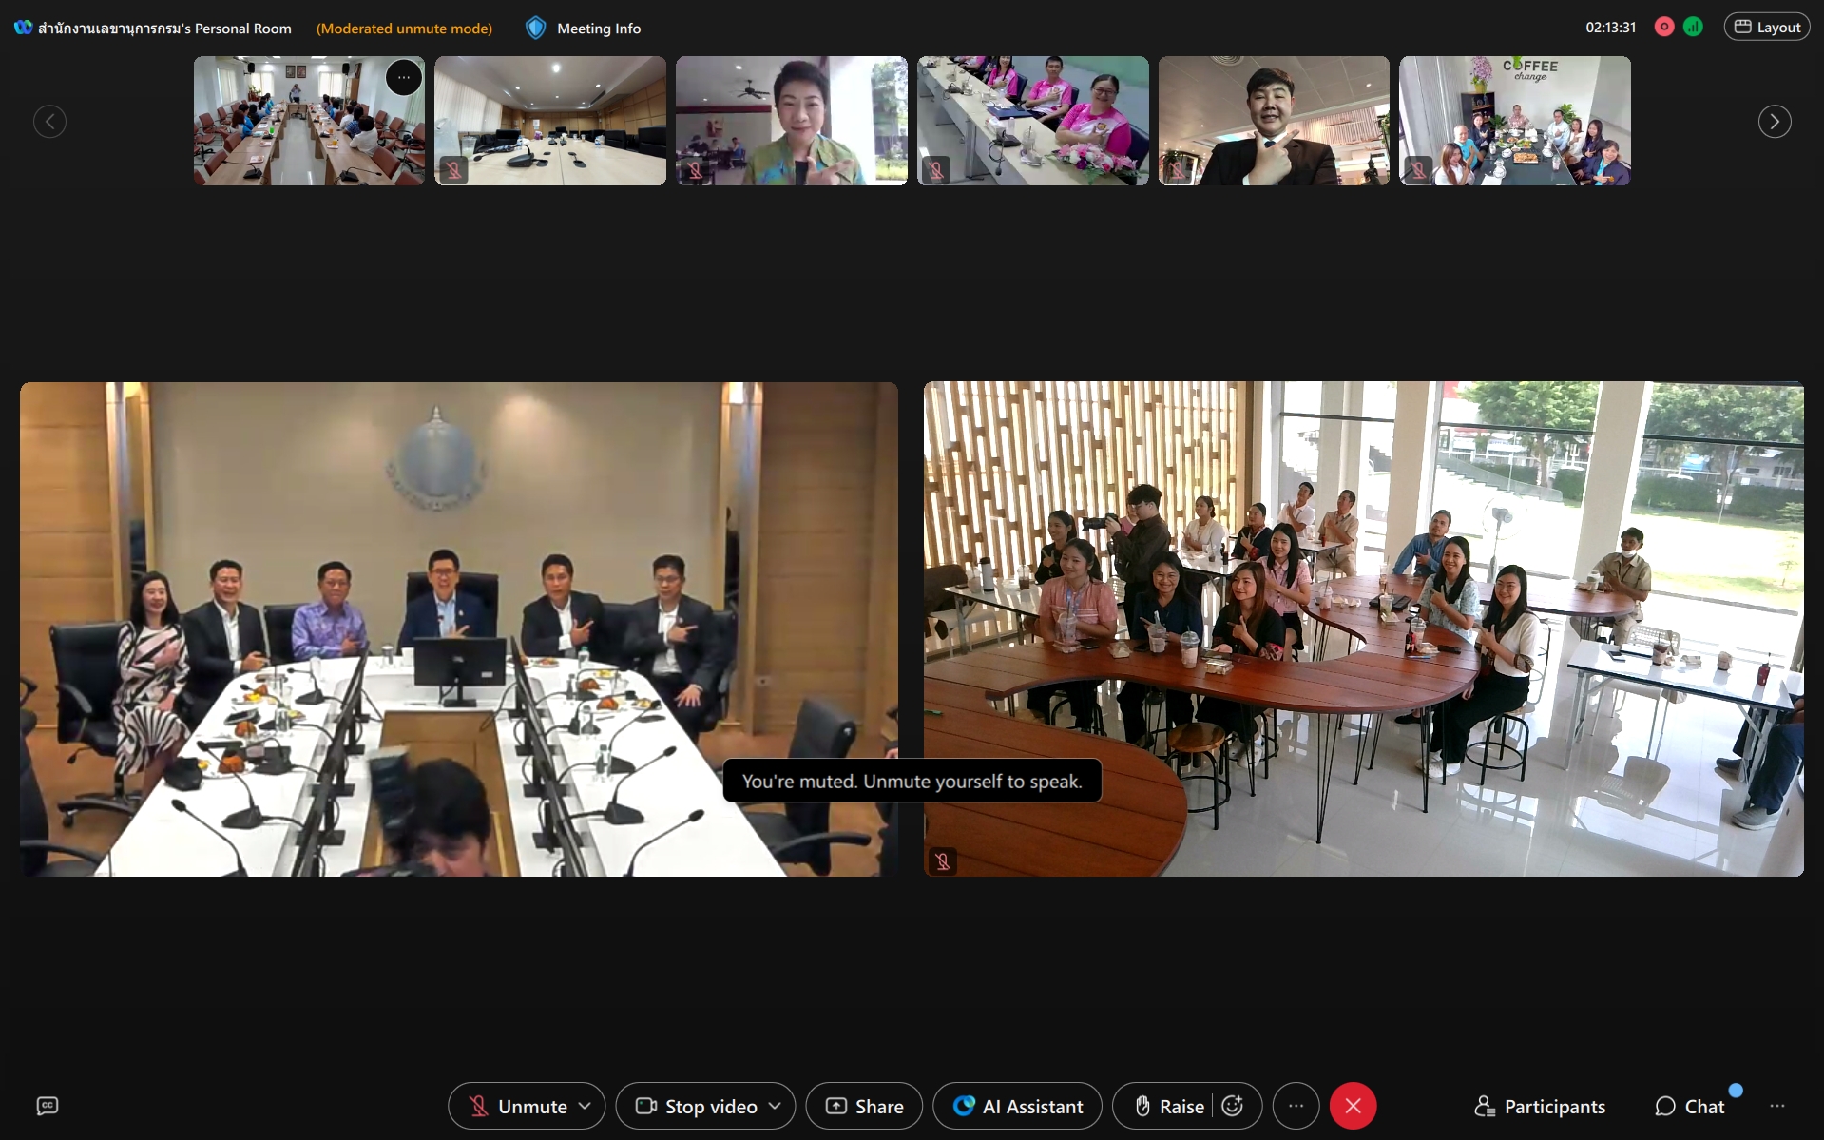Stop video camera
The image size is (1824, 1140).
point(697,1106)
